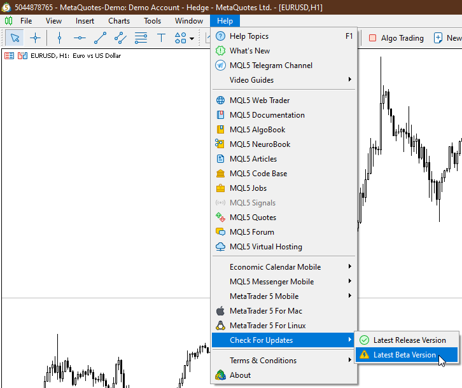462x388 pixels.
Task: Choose the trendline drawing tool
Action: pyautogui.click(x=100, y=38)
